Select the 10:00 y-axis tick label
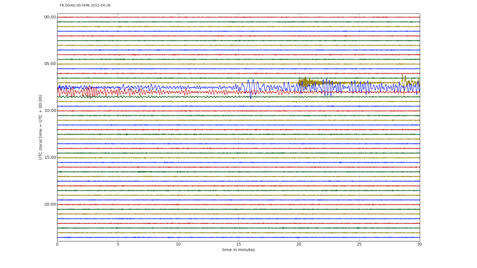Viewport: 477px width, 268px height. coord(50,111)
